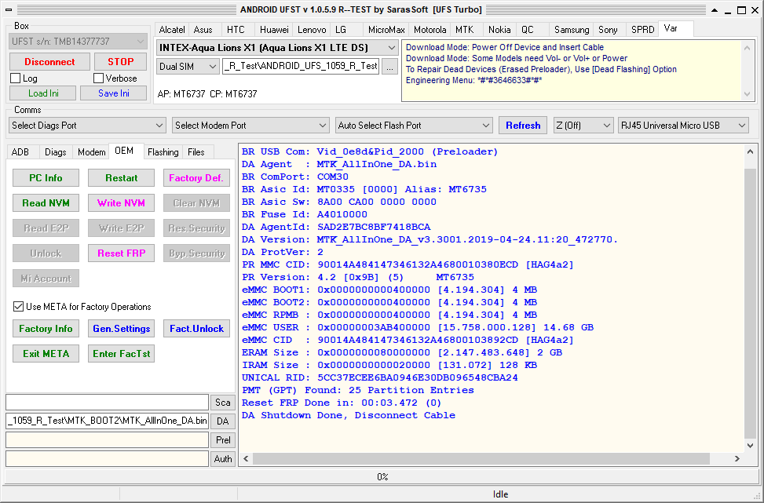This screenshot has width=764, height=503.
Task: Click the Sca button
Action: tap(223, 403)
